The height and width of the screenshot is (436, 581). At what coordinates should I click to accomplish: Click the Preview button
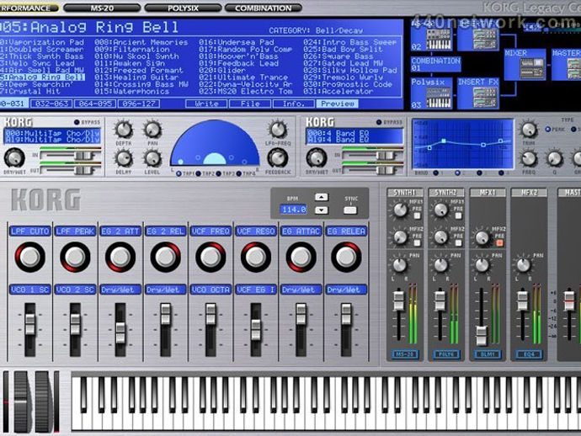point(337,104)
